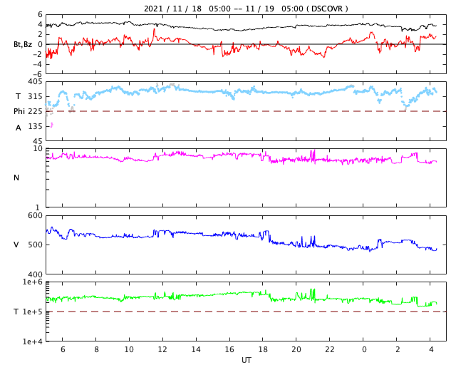The height and width of the screenshot is (365, 456).
Task: Click the '500' velocity tick label
Action: [35, 245]
